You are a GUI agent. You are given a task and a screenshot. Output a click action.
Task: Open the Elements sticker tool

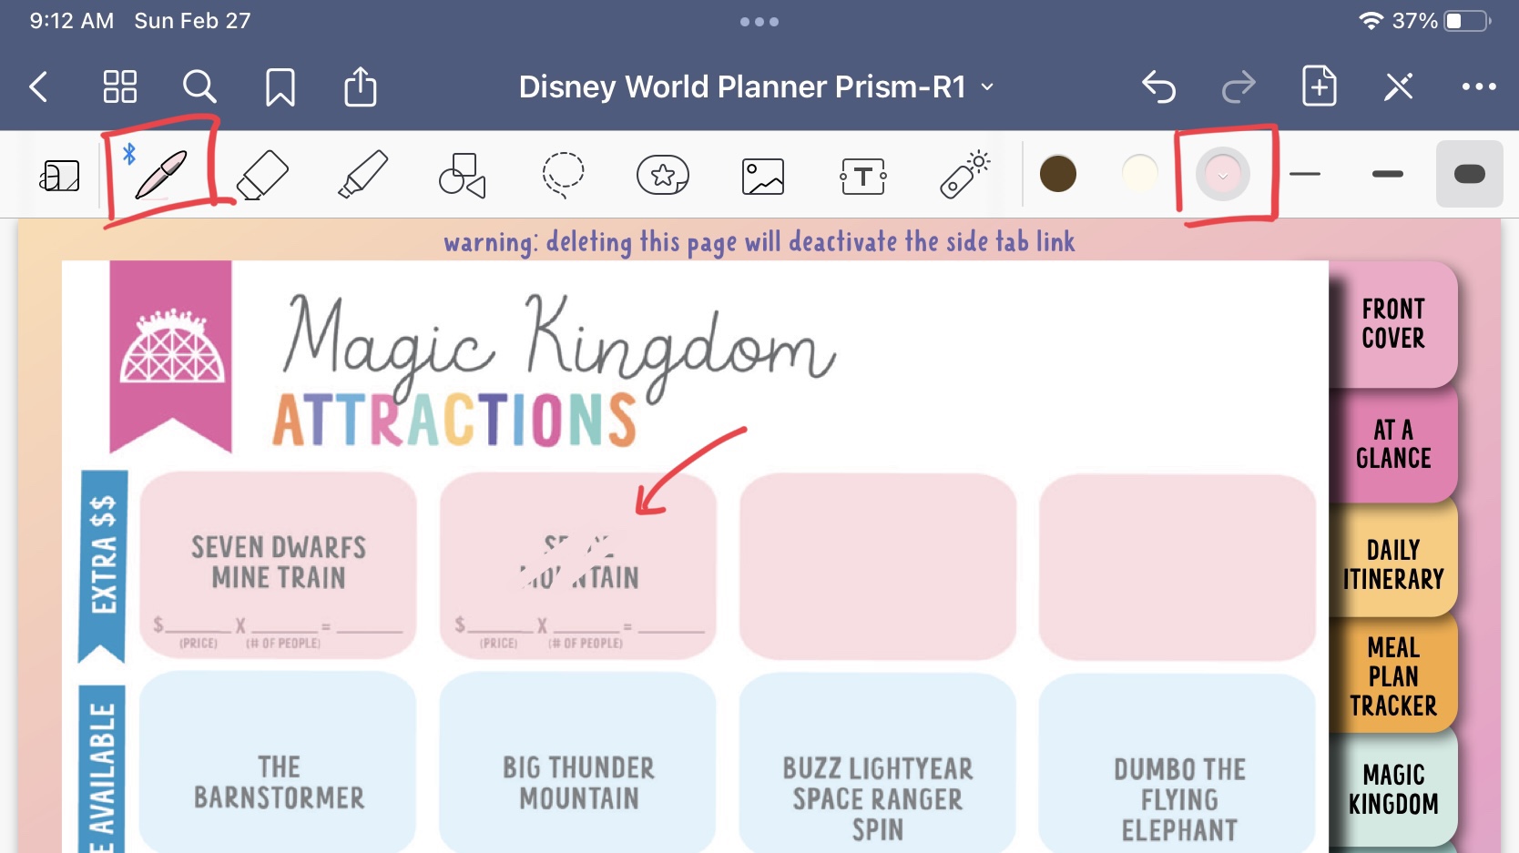663,174
